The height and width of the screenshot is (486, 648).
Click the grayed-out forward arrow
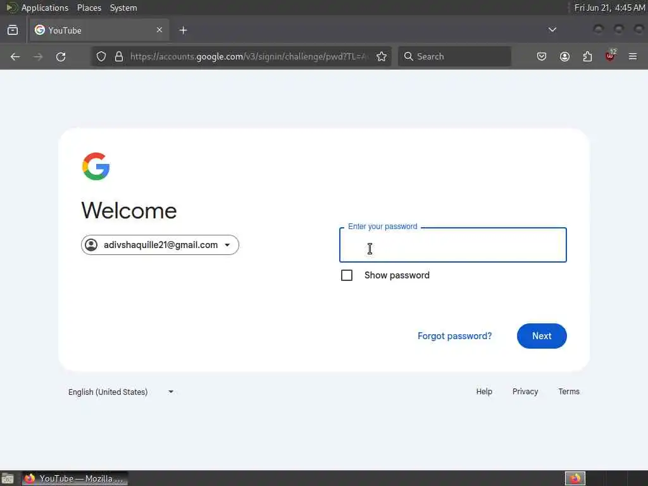[x=38, y=56]
